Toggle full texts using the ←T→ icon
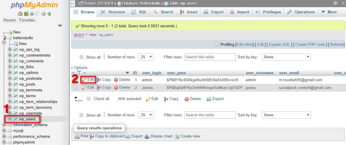346x145 pixels. click(79, 73)
